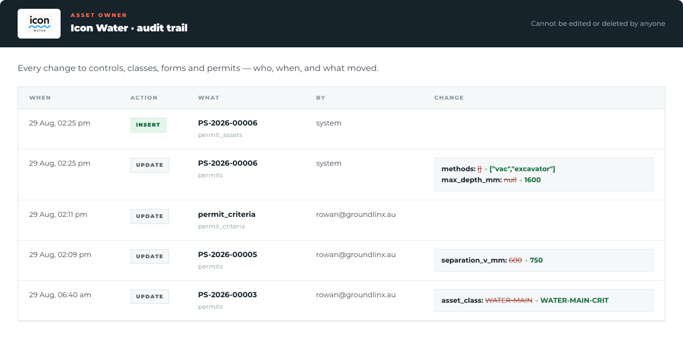View the separation_v_mm change box
The width and height of the screenshot is (683, 338).
click(544, 260)
